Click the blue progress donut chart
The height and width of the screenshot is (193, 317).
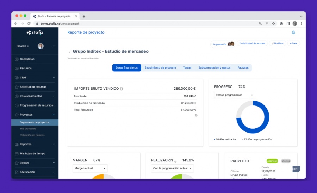tap(253, 117)
